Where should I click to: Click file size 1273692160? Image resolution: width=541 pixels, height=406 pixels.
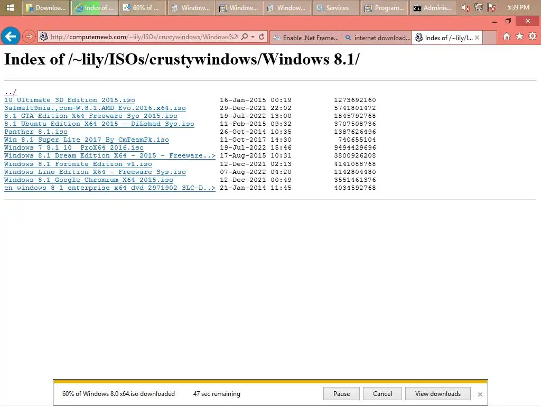click(355, 100)
